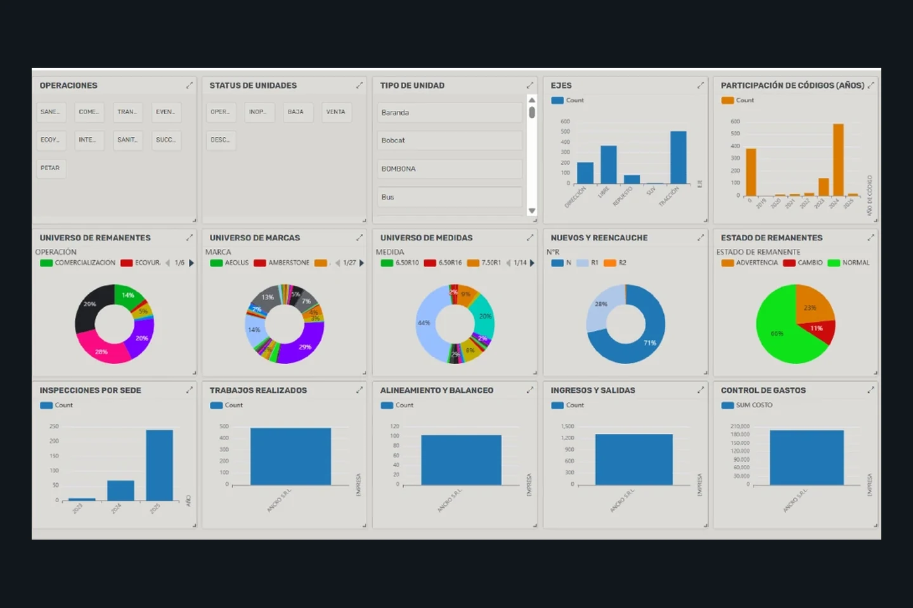This screenshot has height=608, width=913.
Task: Click the PETAR operation filter button
Action: 51,168
